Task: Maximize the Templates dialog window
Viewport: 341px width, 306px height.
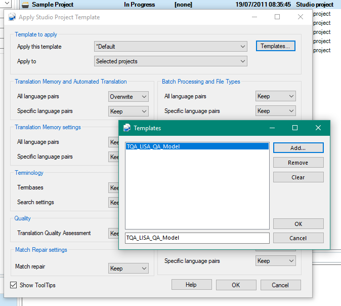Action: pos(295,128)
